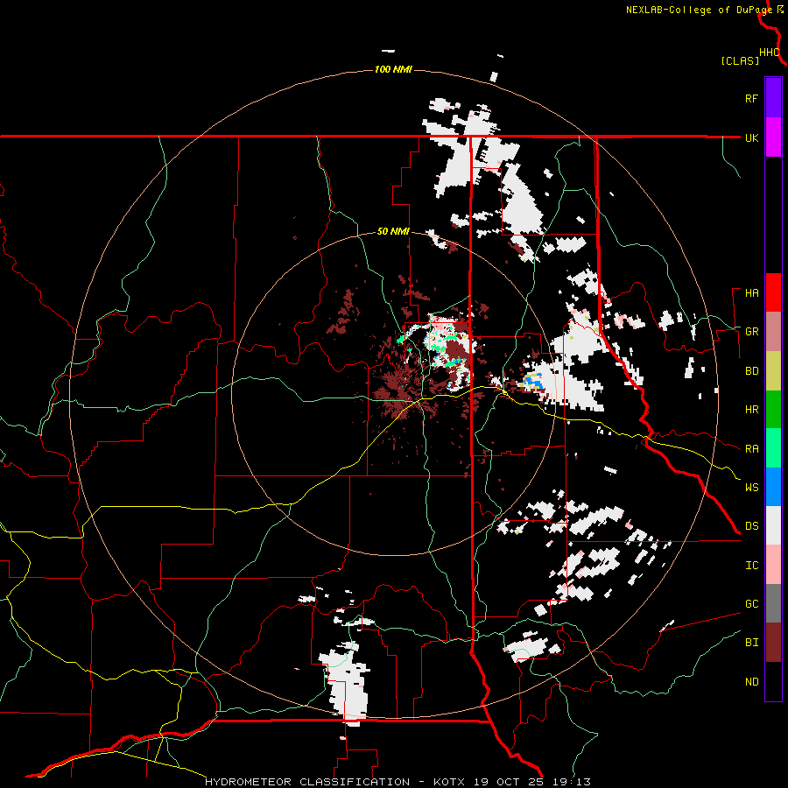This screenshot has width=788, height=788.
Task: Click the DS legend label
Action: point(751,526)
